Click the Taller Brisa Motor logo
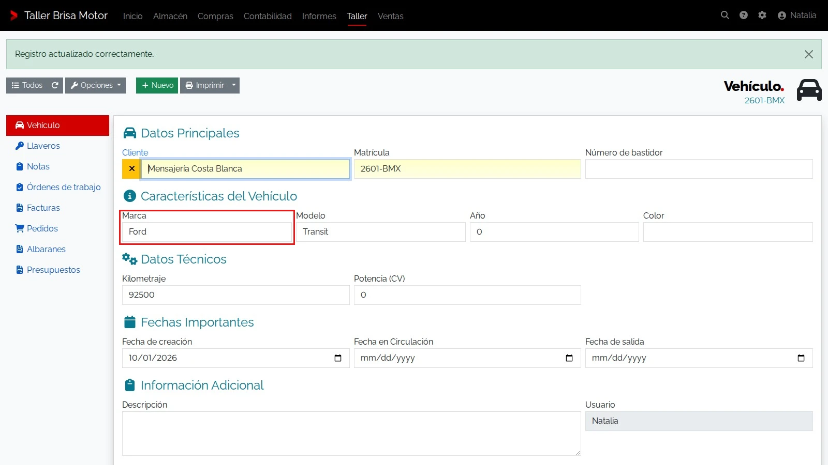This screenshot has width=828, height=465. (58, 16)
